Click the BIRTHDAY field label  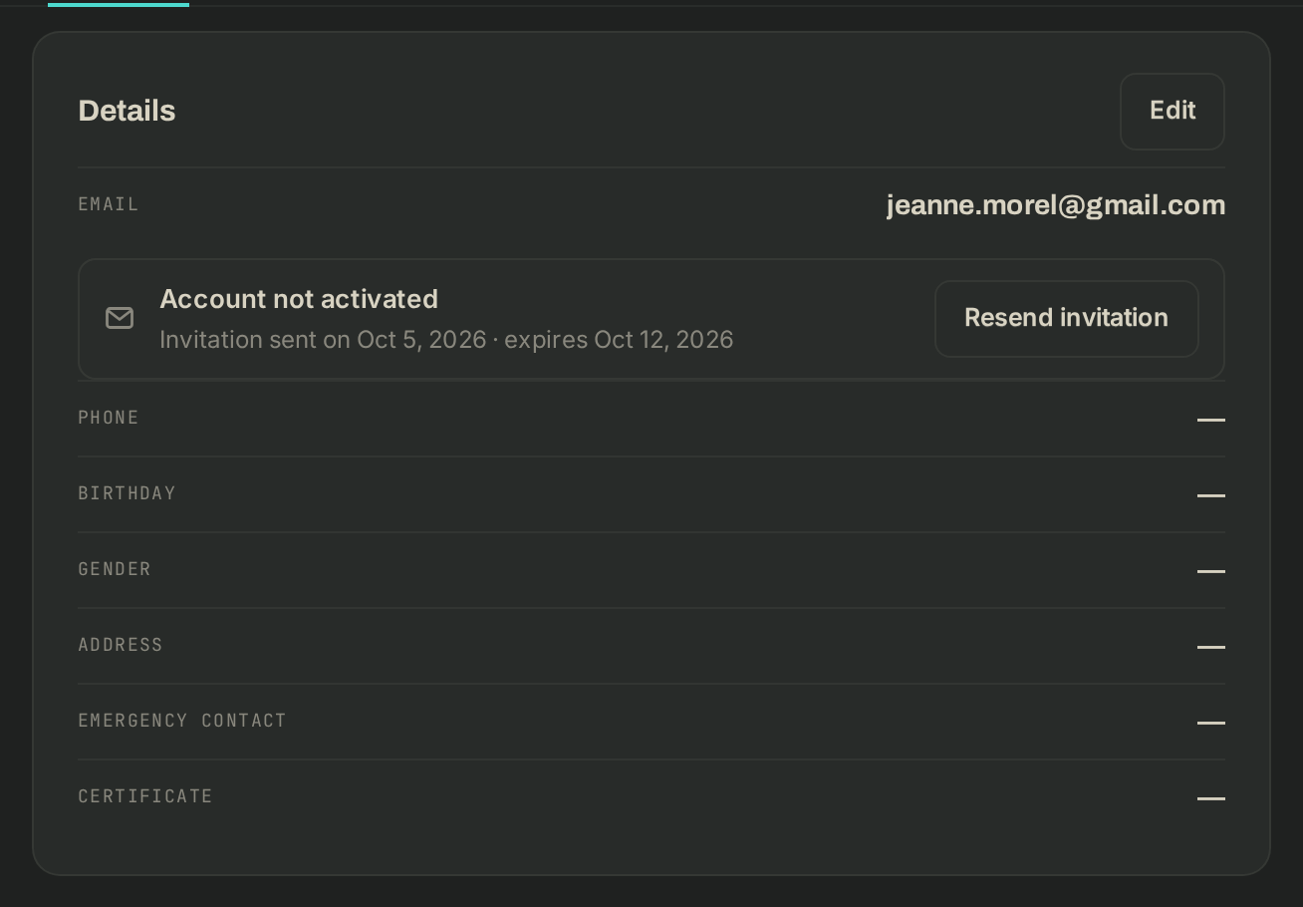point(127,493)
